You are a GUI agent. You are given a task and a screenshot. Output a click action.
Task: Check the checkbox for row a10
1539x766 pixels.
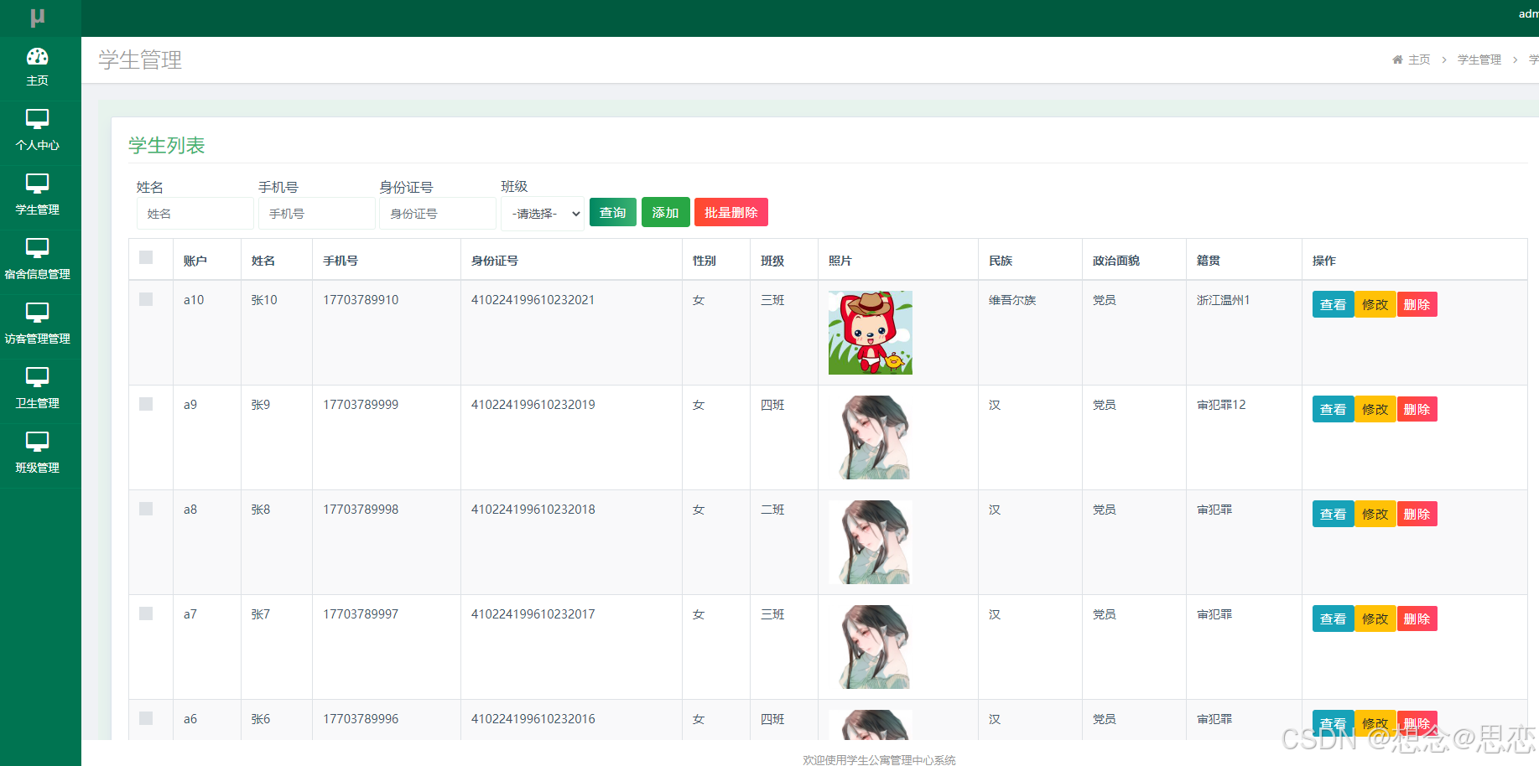pos(146,299)
